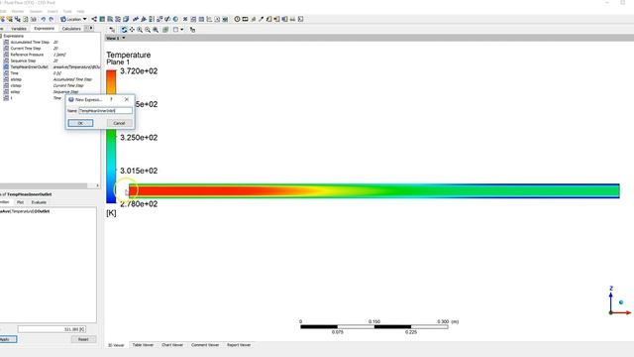Switch to the Chart Viewer tab
The width and height of the screenshot is (634, 357).
(x=172, y=345)
